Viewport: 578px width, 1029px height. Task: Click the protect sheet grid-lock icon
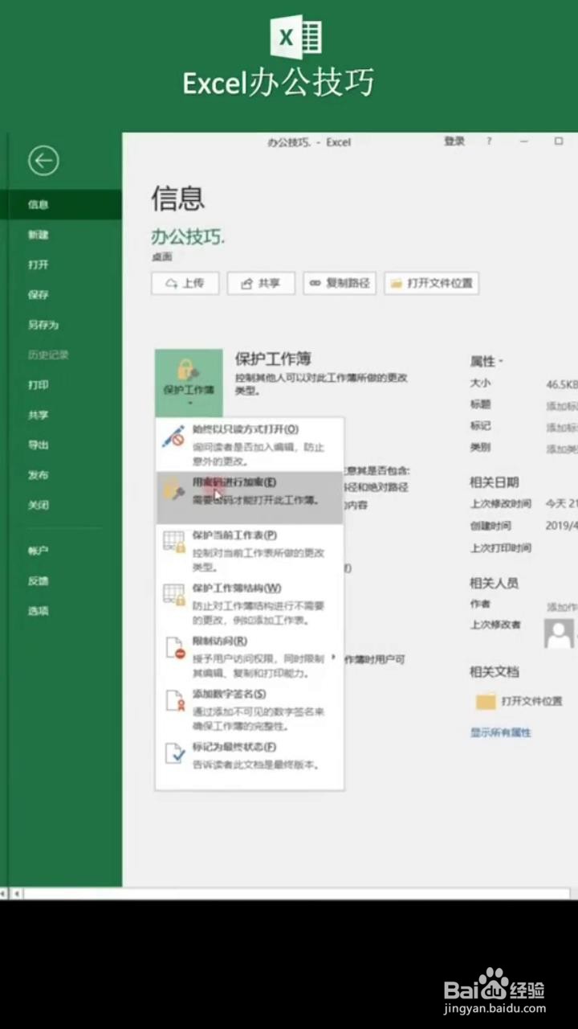(173, 542)
